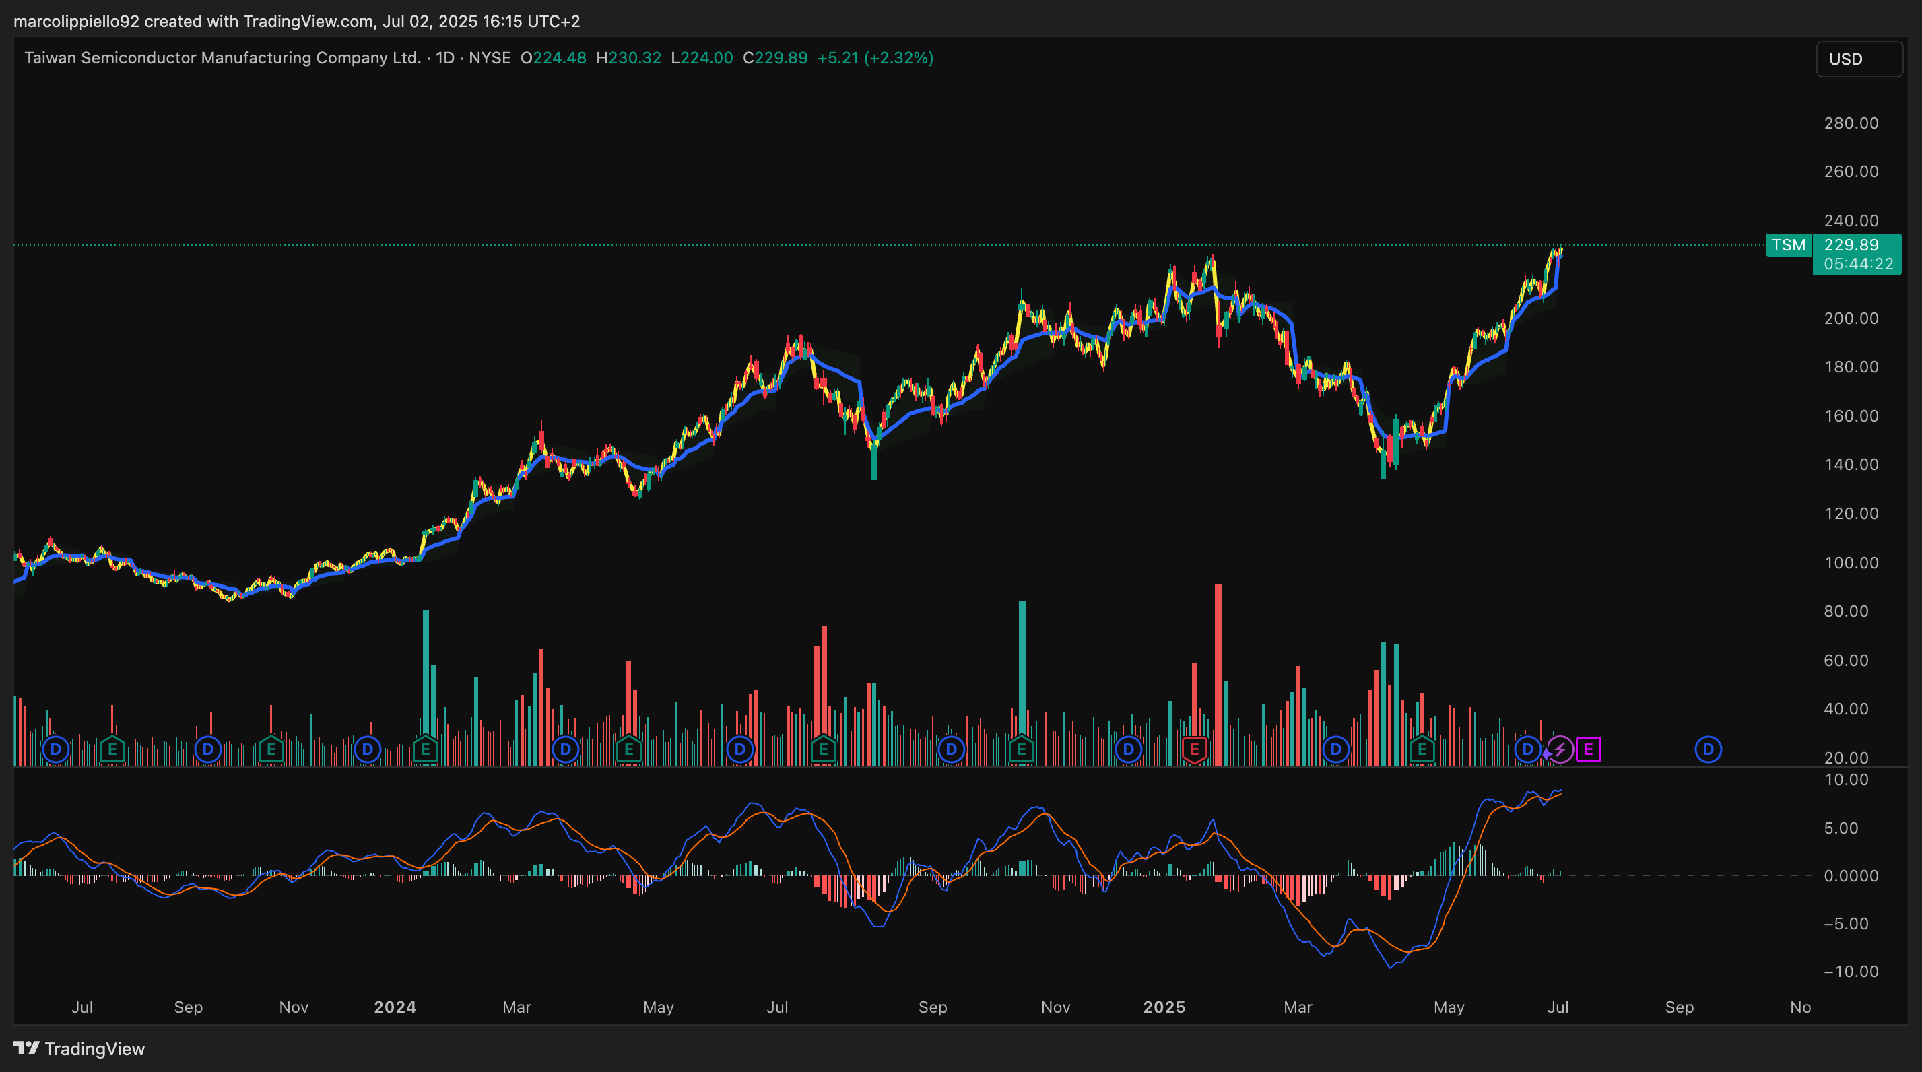
Task: Click the leftmost dividend D marker
Action: pos(56,749)
